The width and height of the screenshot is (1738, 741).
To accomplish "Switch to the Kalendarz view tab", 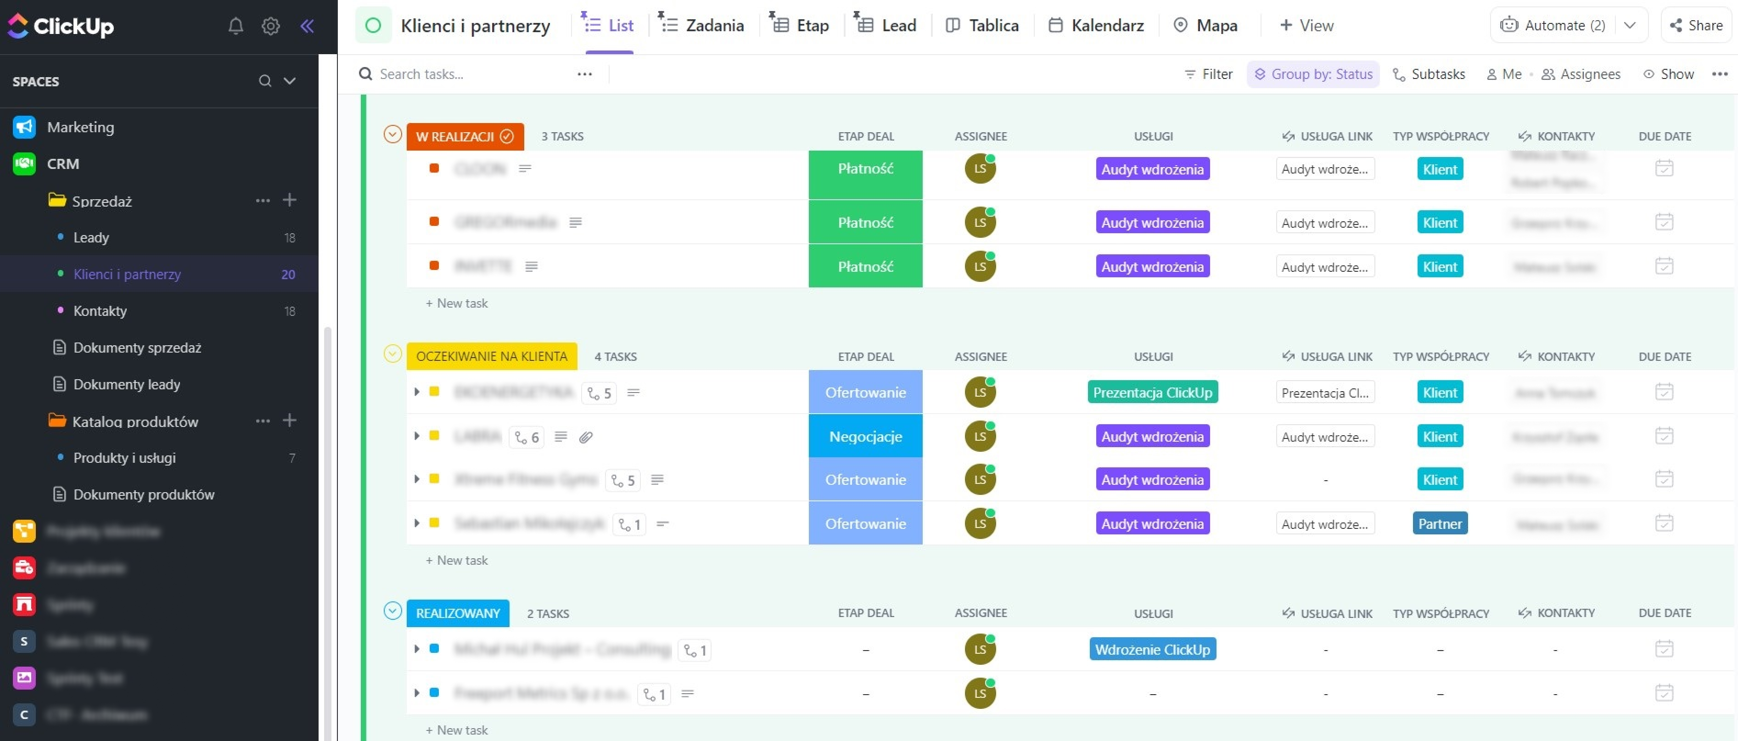I will point(1096,26).
